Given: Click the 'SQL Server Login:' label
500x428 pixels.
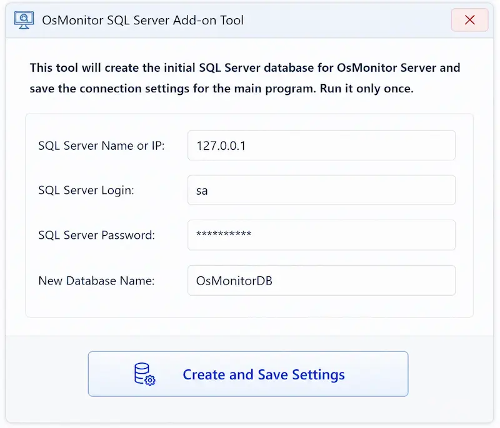Looking at the screenshot, I should click(86, 190).
